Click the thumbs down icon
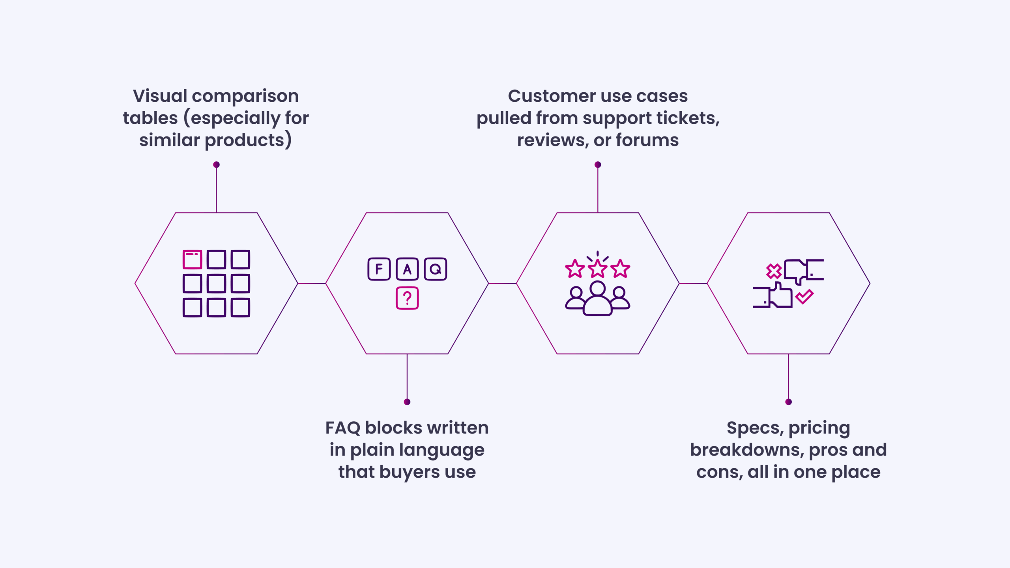1010x568 pixels. 803,271
